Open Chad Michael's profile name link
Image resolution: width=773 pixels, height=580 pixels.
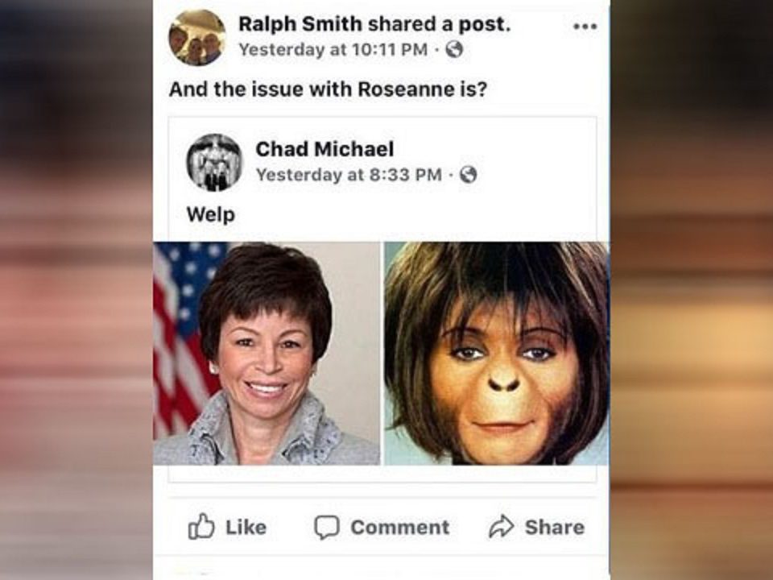(x=324, y=149)
